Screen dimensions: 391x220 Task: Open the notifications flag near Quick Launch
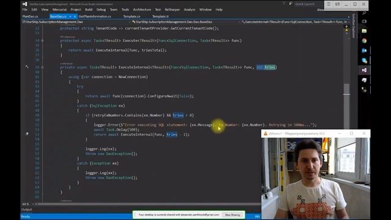click(x=283, y=4)
